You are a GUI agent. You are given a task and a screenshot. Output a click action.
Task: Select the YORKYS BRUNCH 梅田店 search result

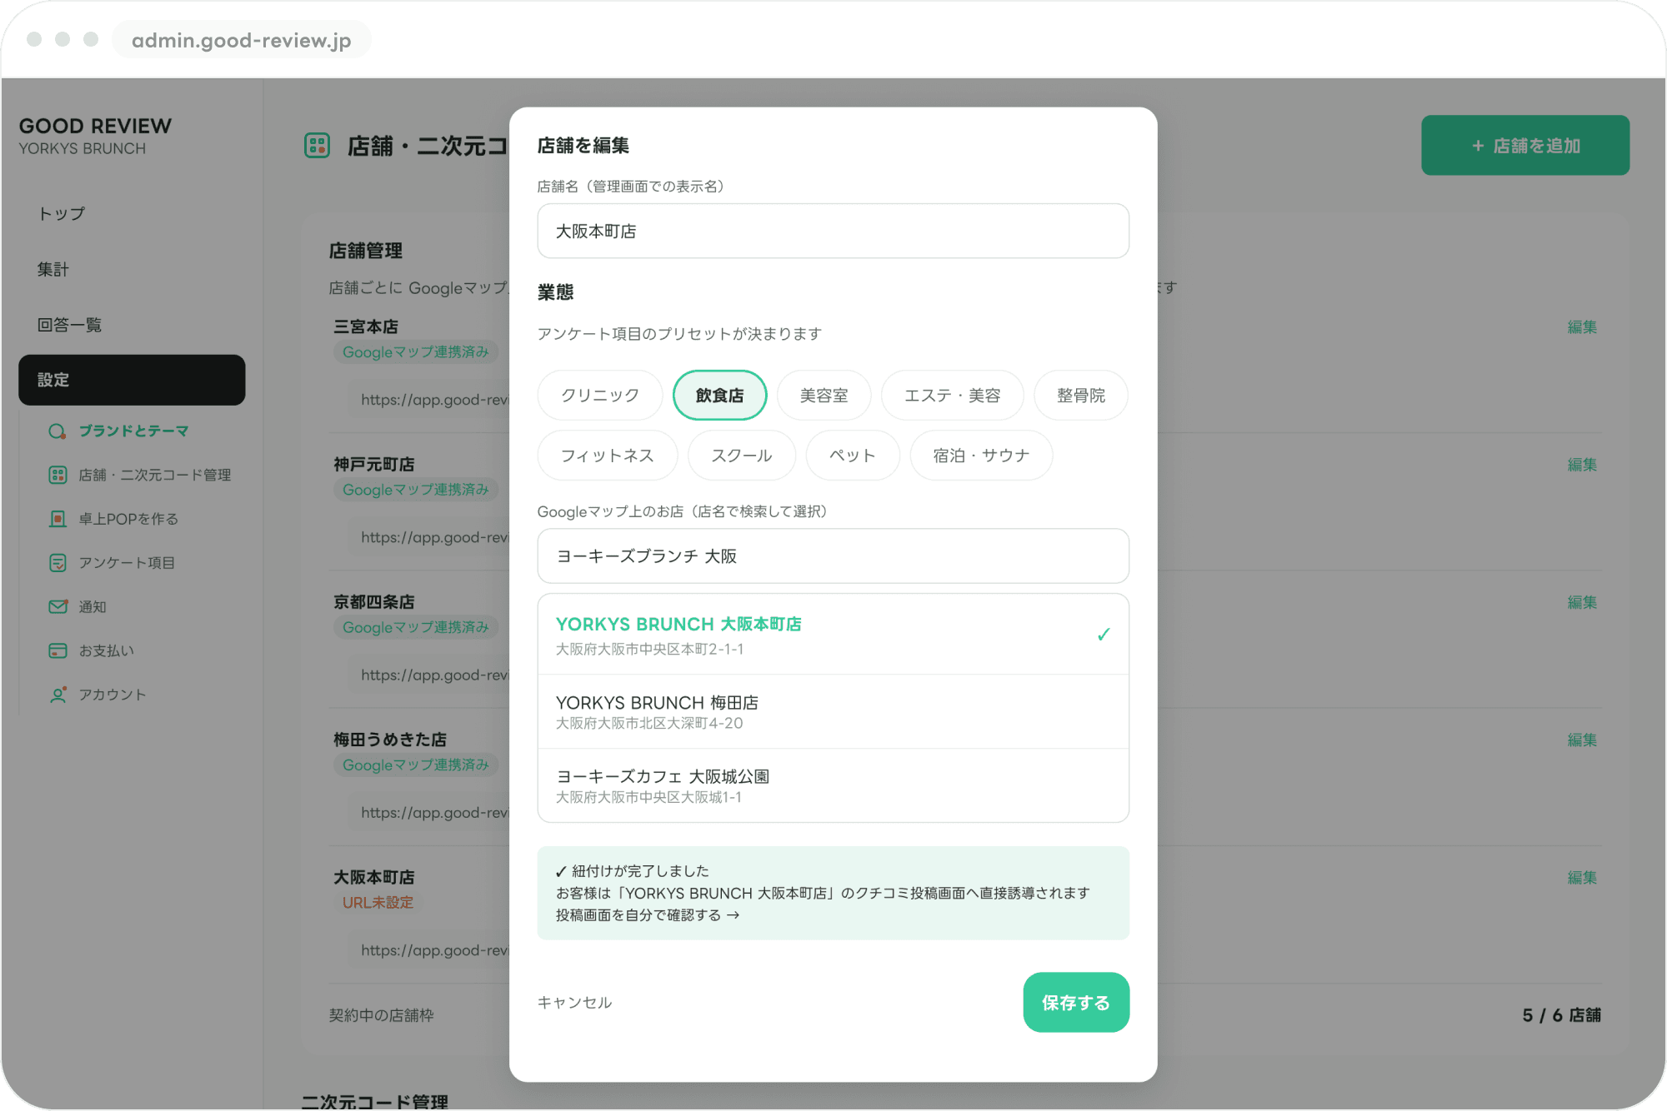833,712
